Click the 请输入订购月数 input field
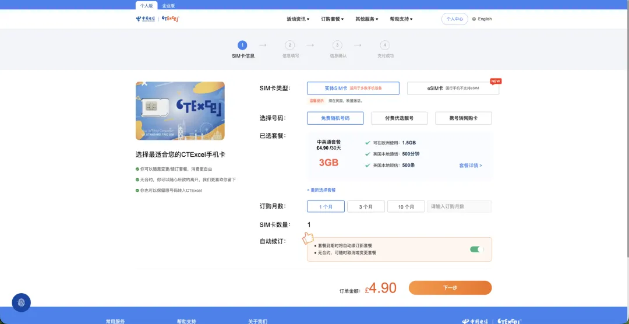Screen dimensions: 629x324 point(460,206)
